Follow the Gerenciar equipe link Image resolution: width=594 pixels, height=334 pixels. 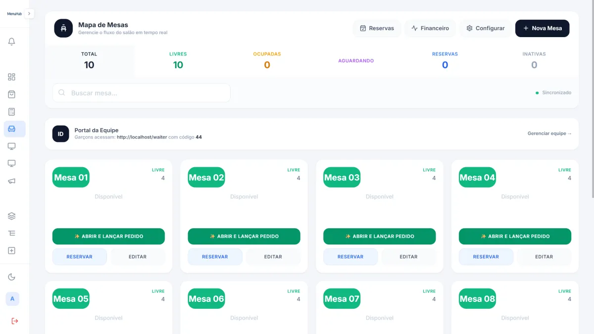pyautogui.click(x=549, y=134)
